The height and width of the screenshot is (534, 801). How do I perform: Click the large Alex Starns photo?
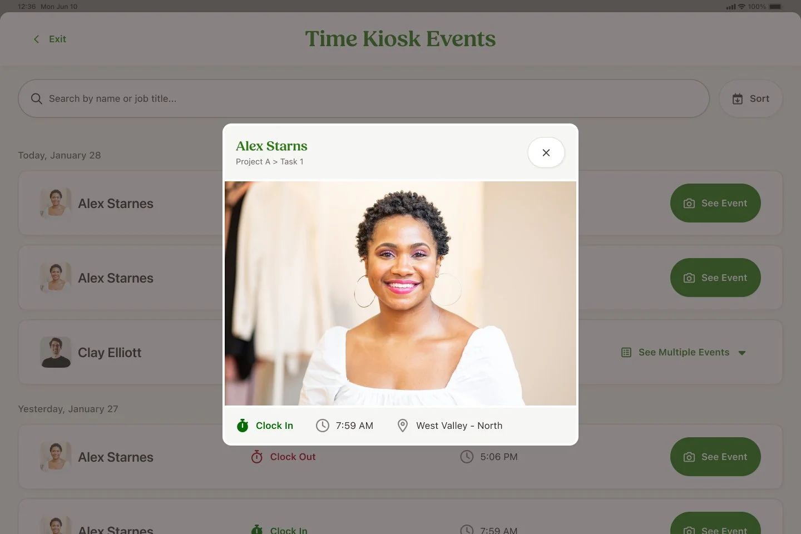coord(400,293)
